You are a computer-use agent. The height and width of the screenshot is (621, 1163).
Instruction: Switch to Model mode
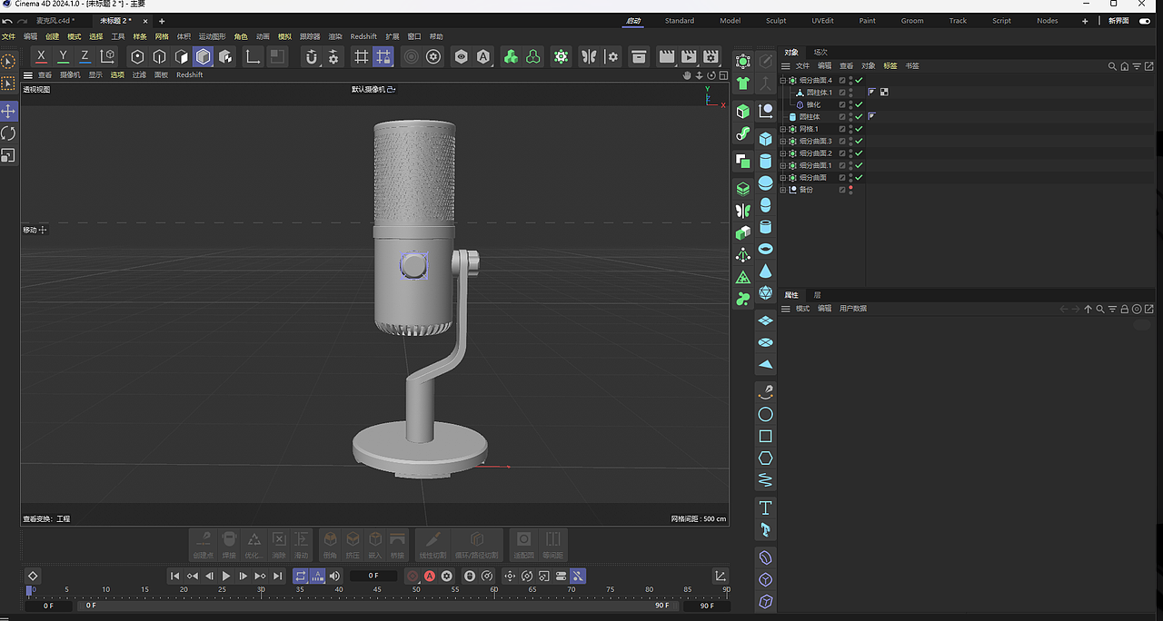[203, 57]
